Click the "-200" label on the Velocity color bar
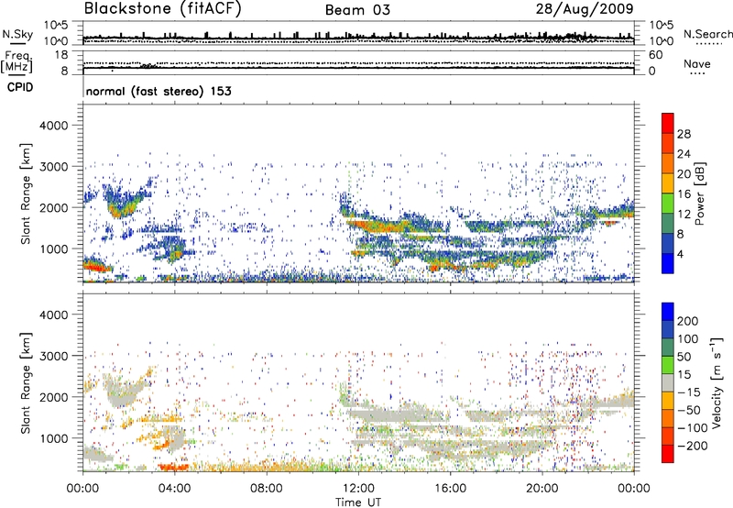This screenshot has width=733, height=508. 693,446
